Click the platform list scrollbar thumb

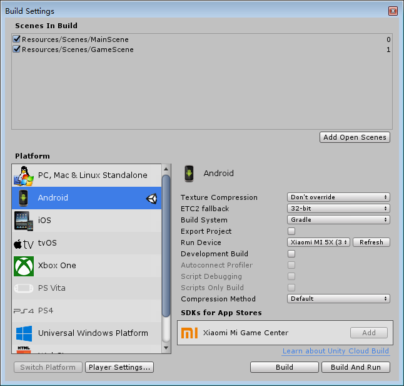[166, 246]
